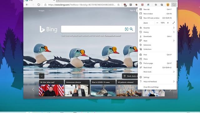
Task: Click the red square extension icon
Action: pyautogui.click(x=142, y=5)
